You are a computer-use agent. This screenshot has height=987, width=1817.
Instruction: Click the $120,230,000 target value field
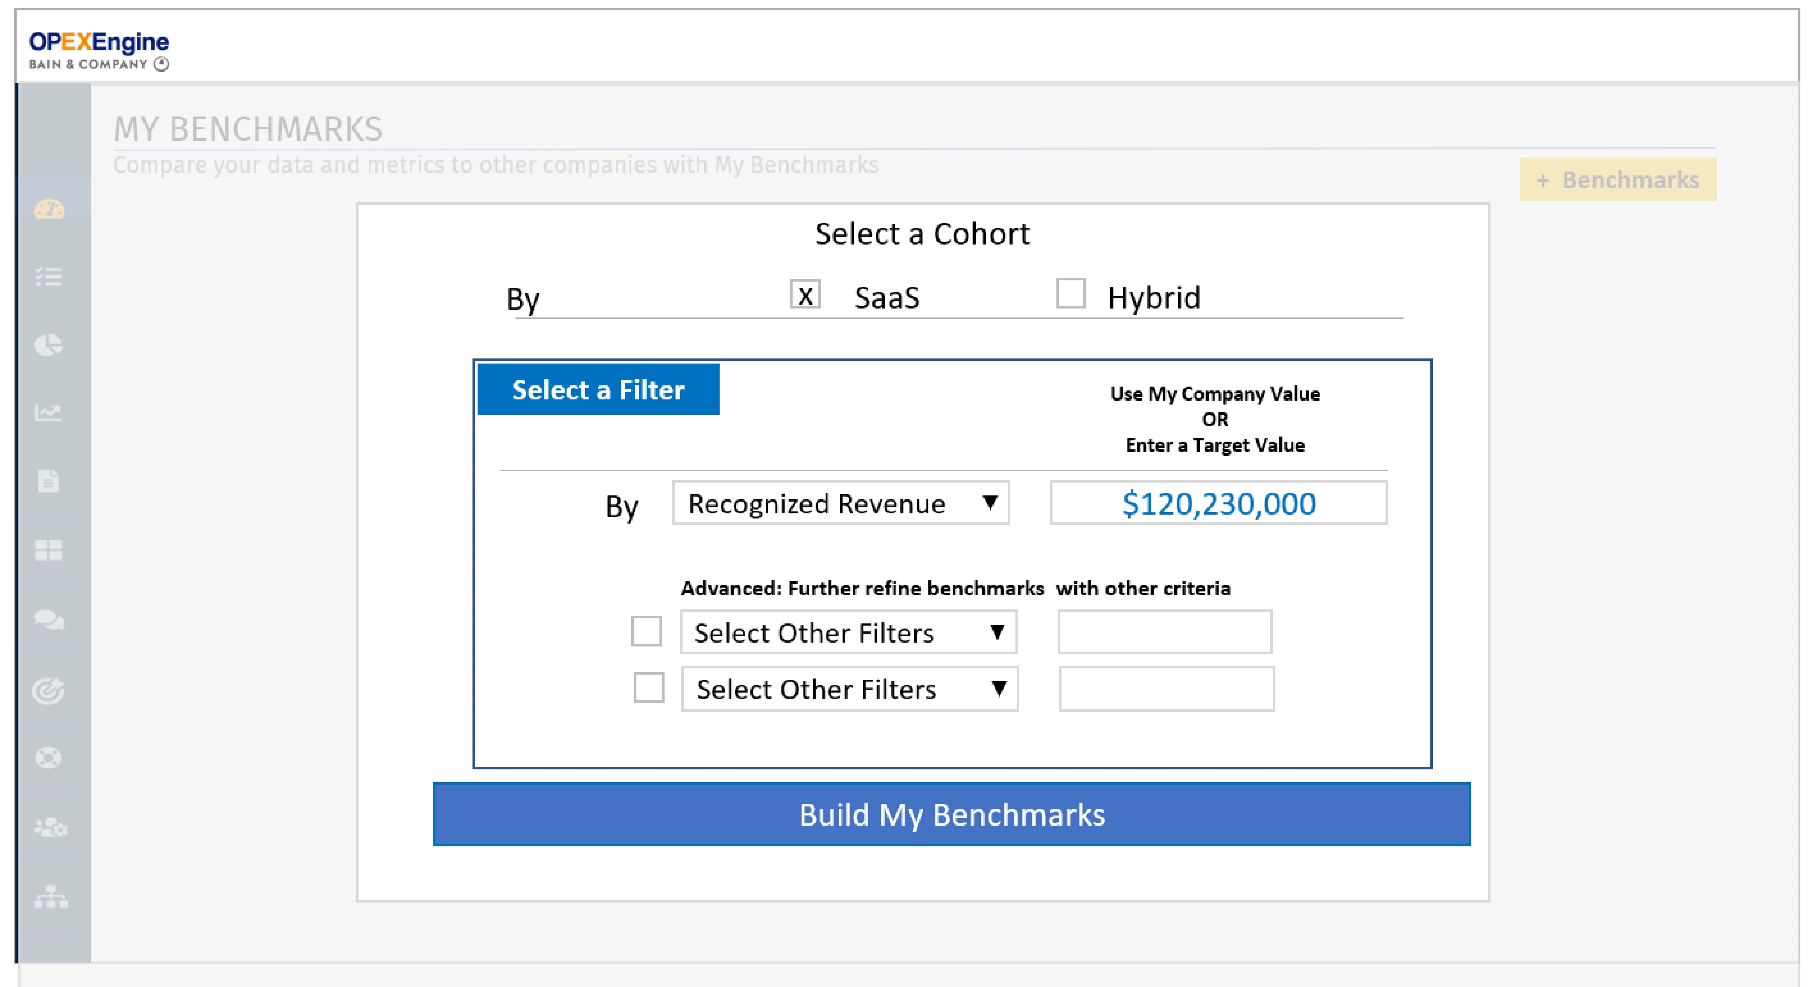(1218, 503)
